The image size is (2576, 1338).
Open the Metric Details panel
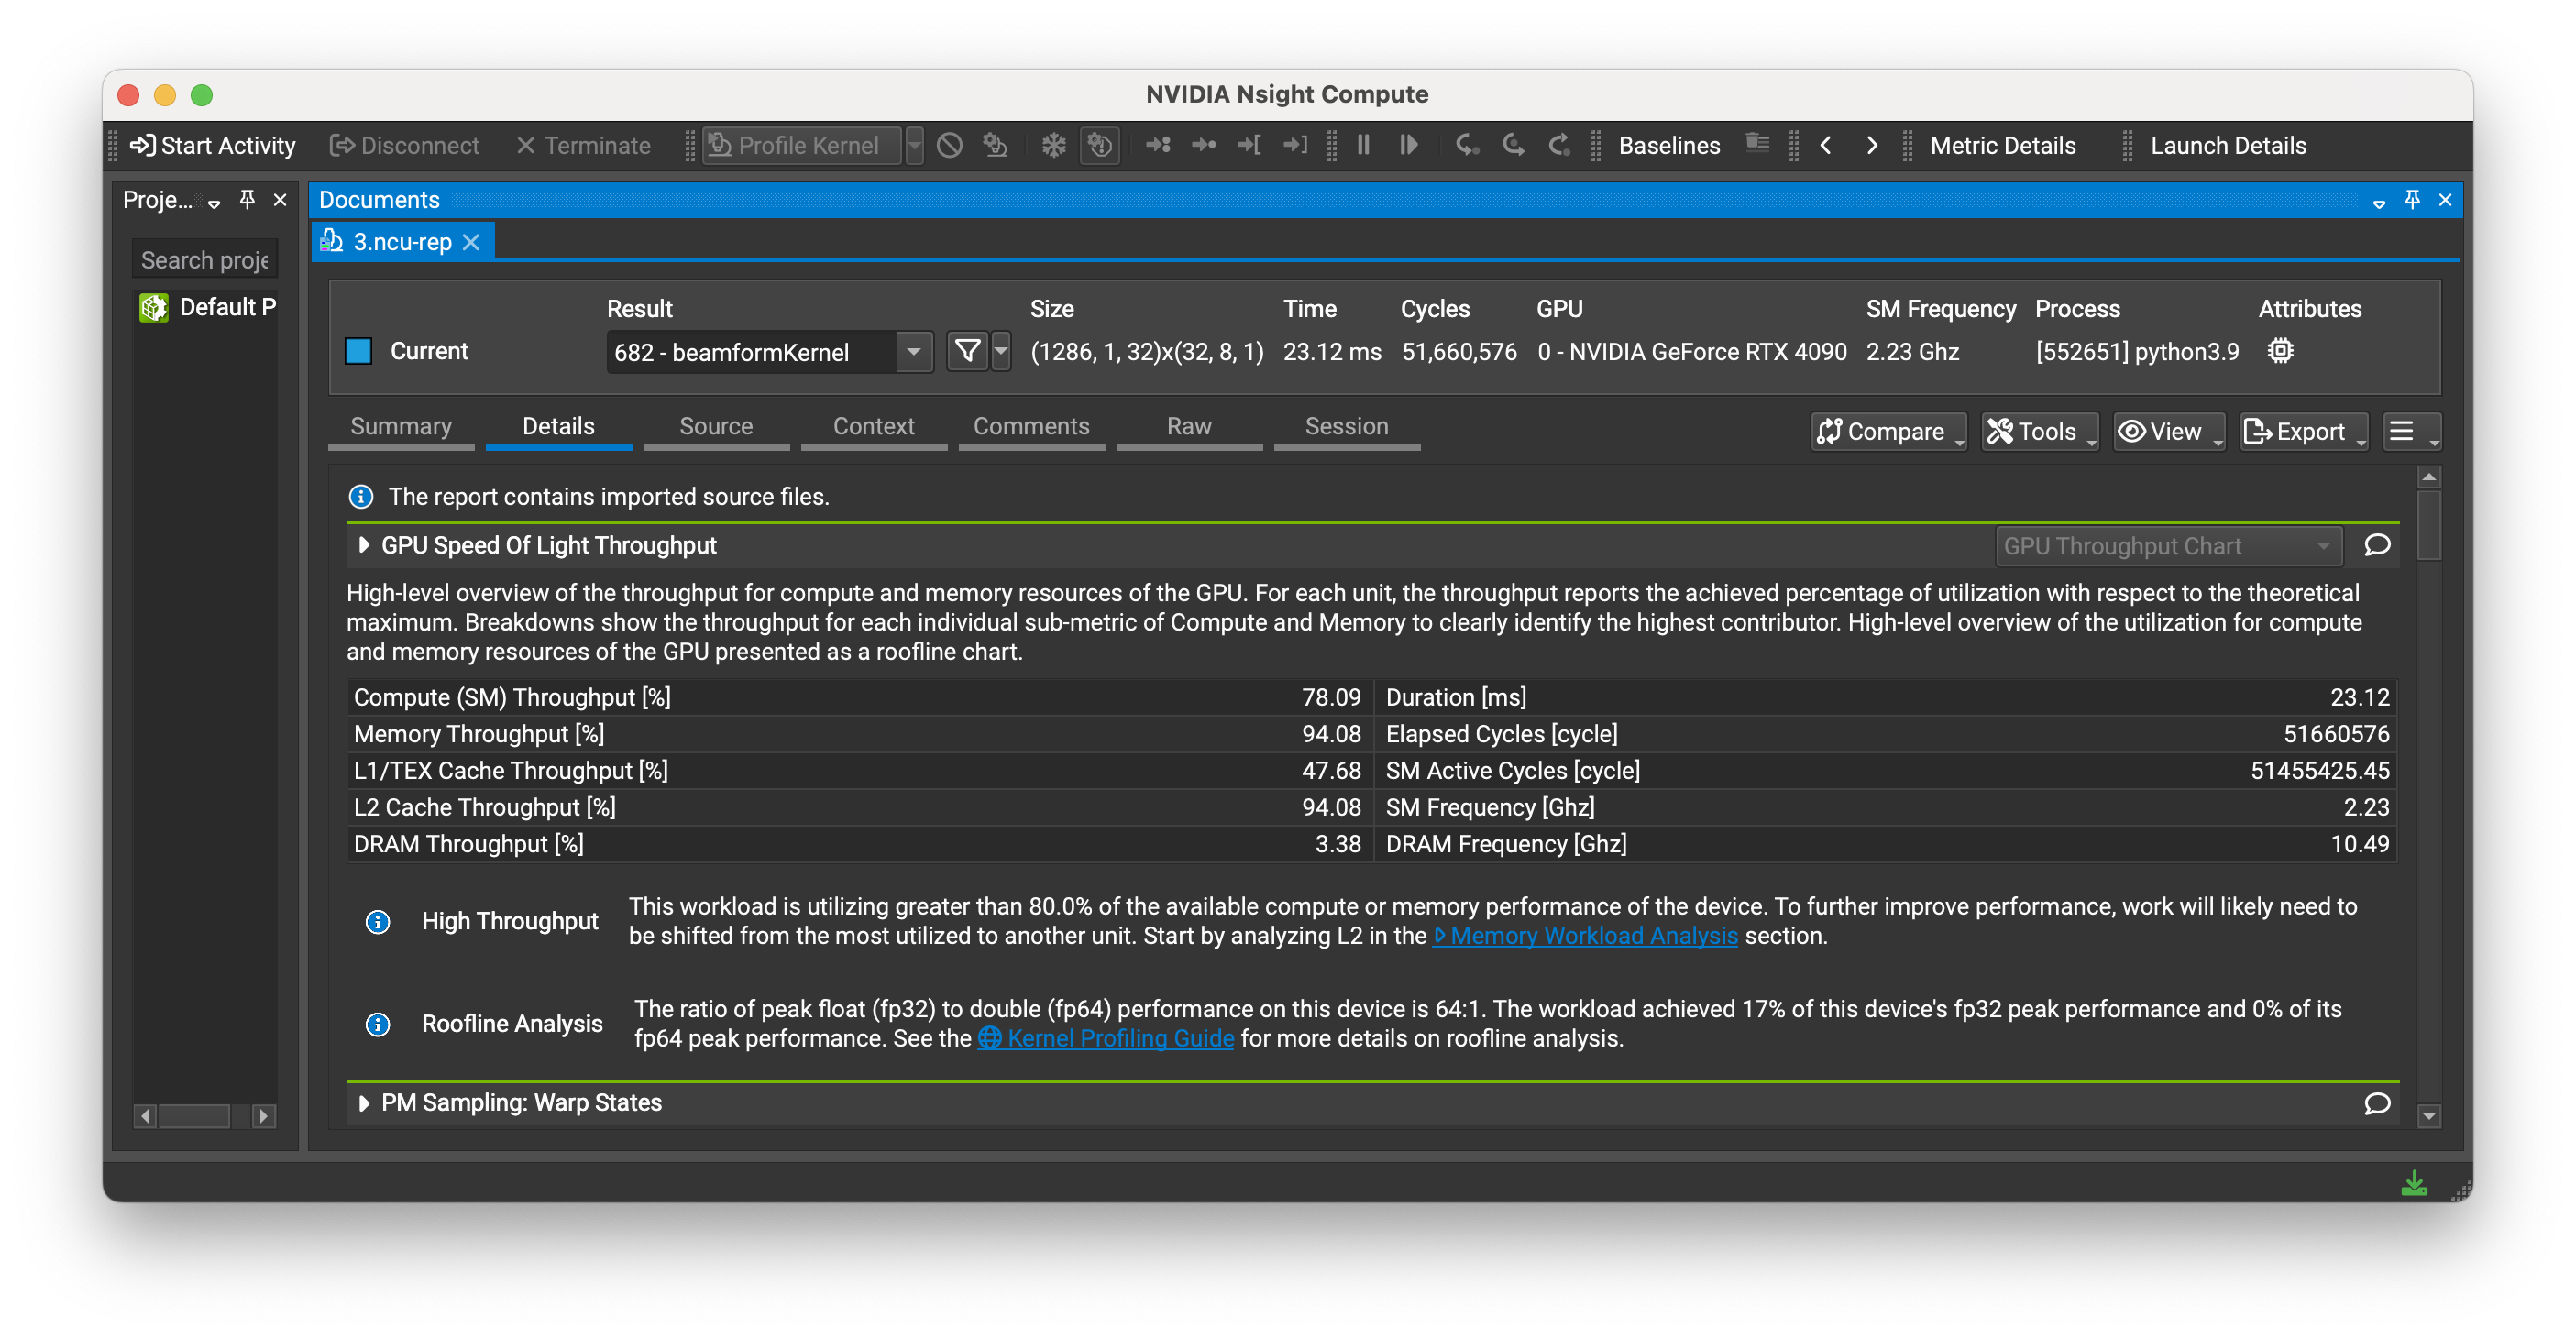[2003, 146]
